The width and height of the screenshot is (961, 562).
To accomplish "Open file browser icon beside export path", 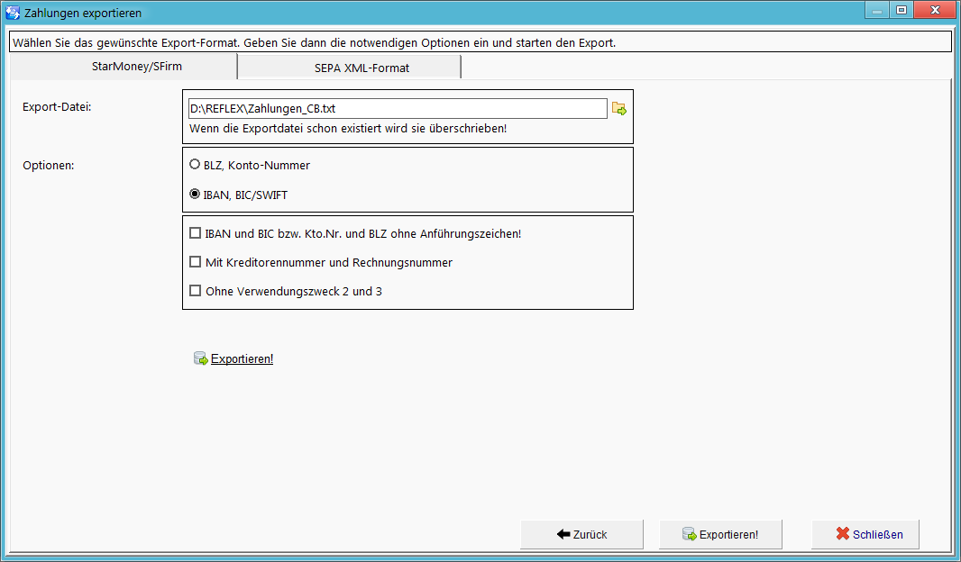I will (x=619, y=109).
